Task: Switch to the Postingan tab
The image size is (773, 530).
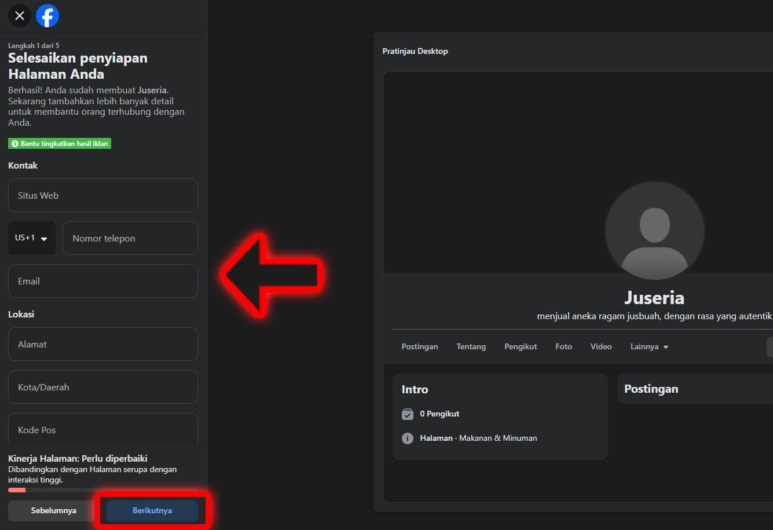Action: pos(419,347)
